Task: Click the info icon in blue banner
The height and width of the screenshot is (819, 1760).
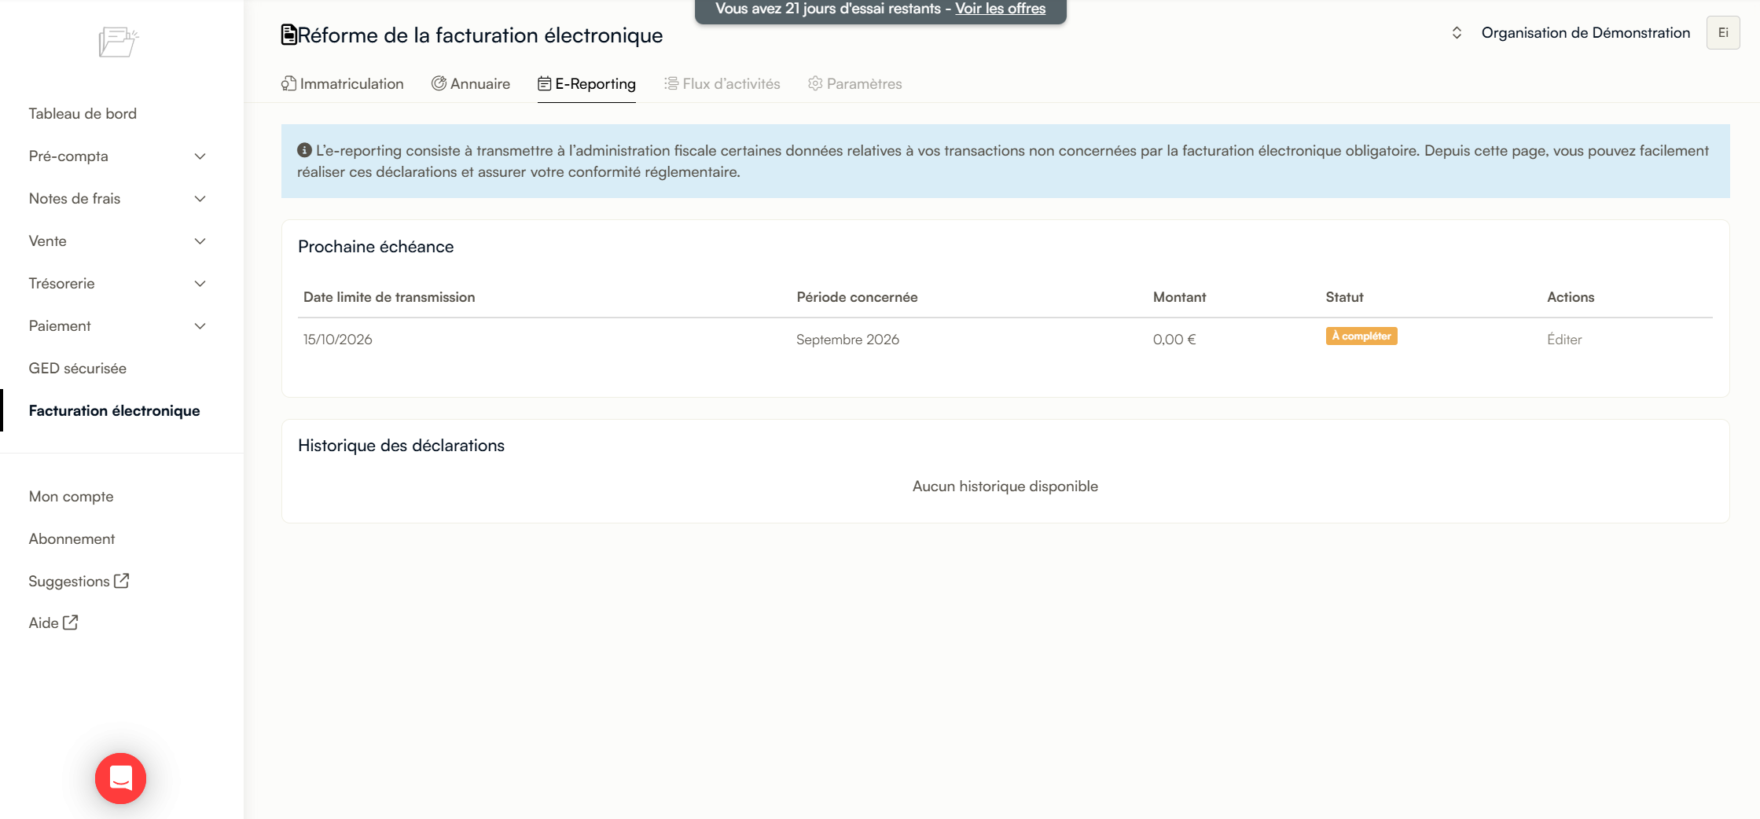Action: (304, 150)
